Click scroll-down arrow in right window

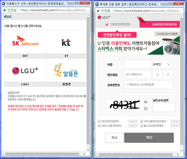(182, 151)
